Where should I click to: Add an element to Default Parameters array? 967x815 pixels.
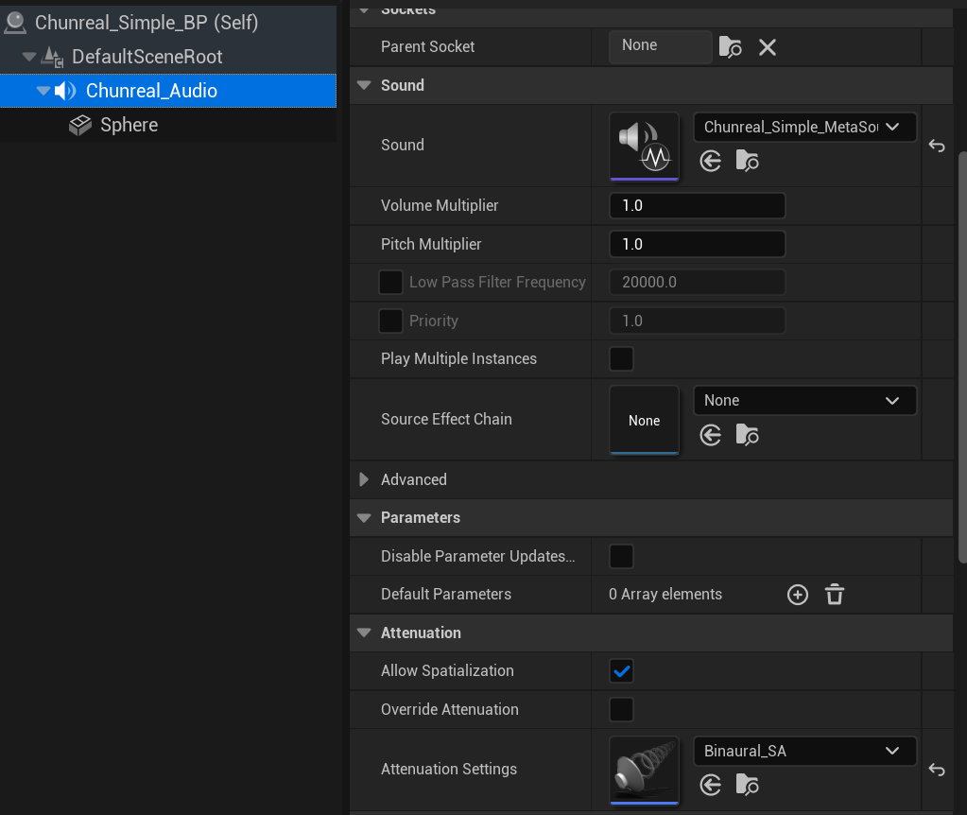[x=797, y=594]
